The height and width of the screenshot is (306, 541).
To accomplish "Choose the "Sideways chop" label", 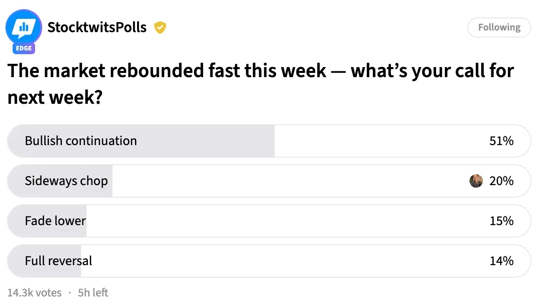I will pyautogui.click(x=66, y=181).
